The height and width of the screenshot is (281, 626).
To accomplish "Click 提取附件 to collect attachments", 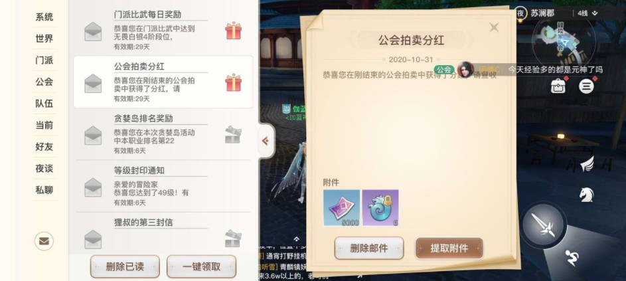I will coord(449,248).
